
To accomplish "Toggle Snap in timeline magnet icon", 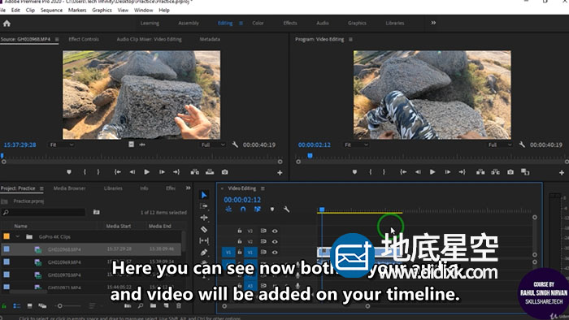I will pos(243,209).
